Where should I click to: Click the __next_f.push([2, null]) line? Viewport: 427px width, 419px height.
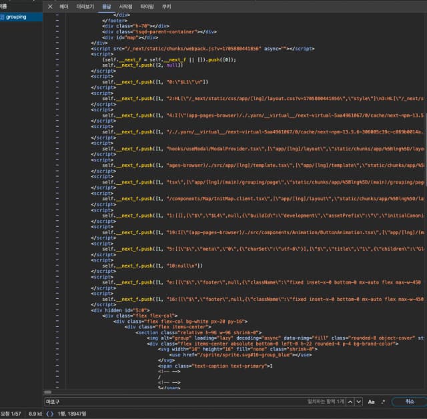[x=142, y=65]
